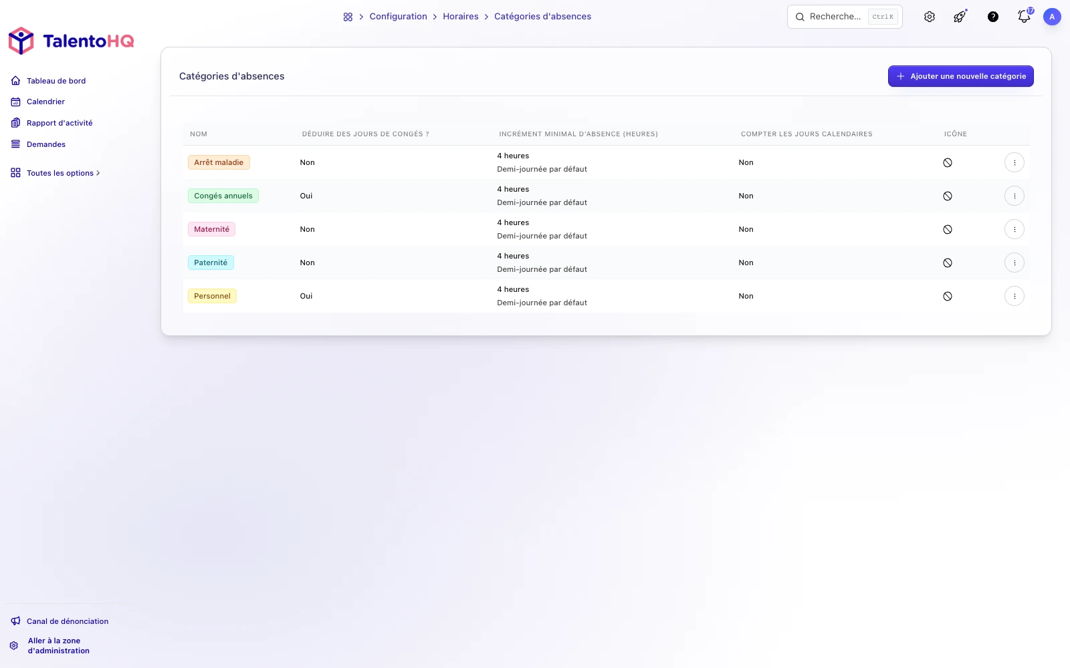The width and height of the screenshot is (1070, 668).
Task: Click Catégories d'absences breadcrumb
Action: click(x=542, y=17)
